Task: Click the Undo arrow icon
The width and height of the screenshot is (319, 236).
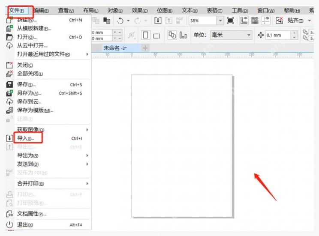Action: [120, 21]
